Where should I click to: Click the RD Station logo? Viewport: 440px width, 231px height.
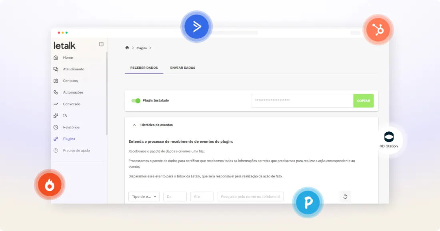tap(389, 139)
